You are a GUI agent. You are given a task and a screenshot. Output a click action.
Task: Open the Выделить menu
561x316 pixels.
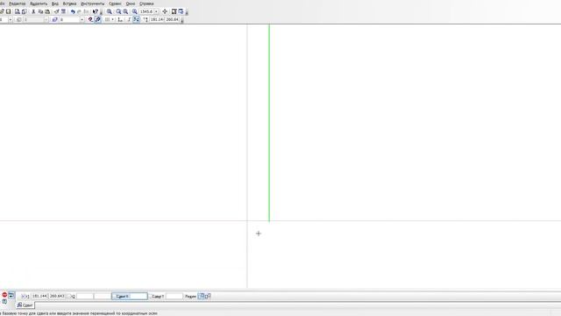[39, 4]
